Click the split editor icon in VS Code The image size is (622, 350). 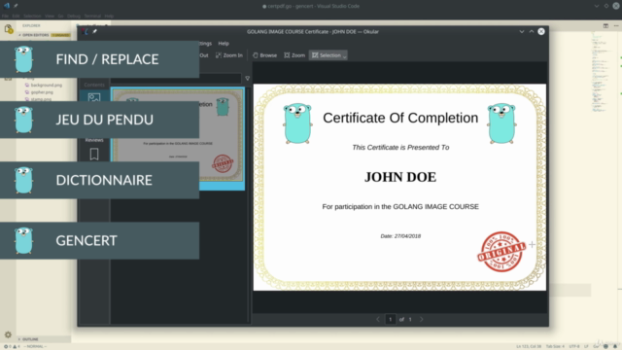click(605, 26)
